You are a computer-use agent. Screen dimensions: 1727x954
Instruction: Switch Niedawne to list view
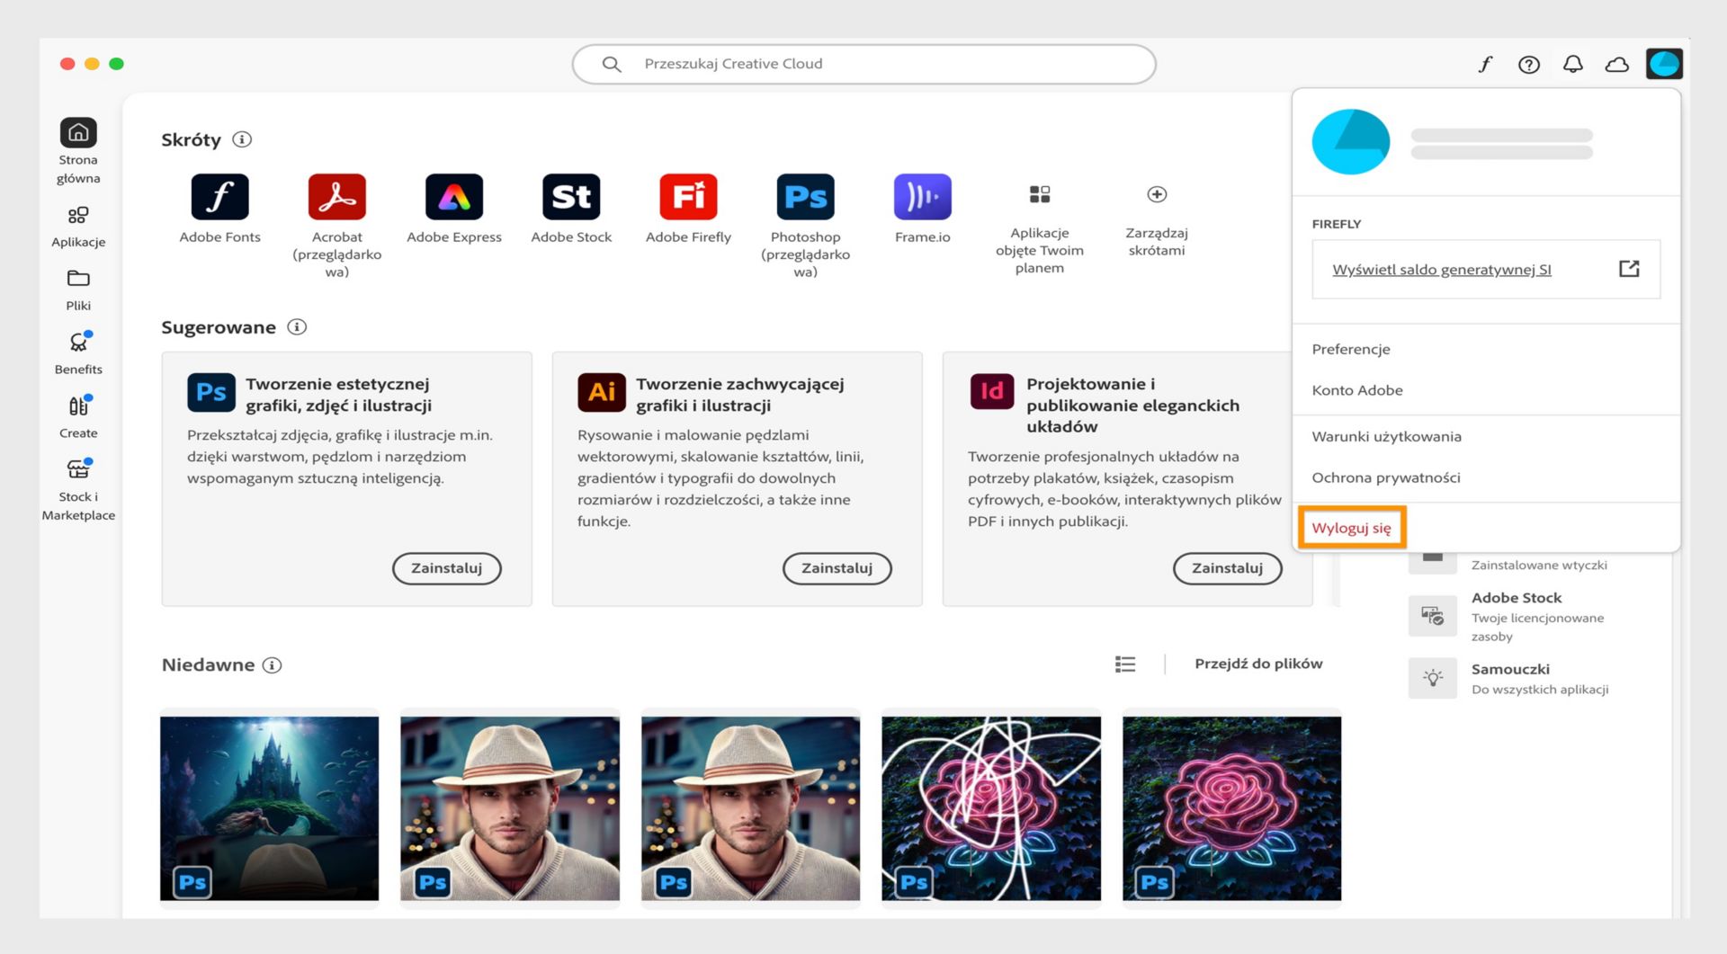[1125, 664]
